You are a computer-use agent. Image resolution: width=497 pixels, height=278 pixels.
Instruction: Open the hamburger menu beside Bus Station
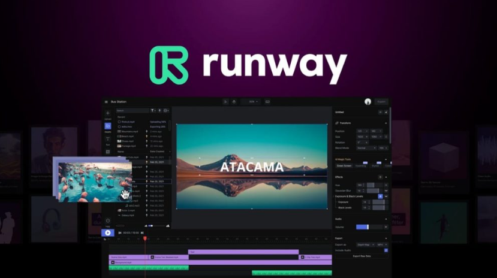coord(107,102)
